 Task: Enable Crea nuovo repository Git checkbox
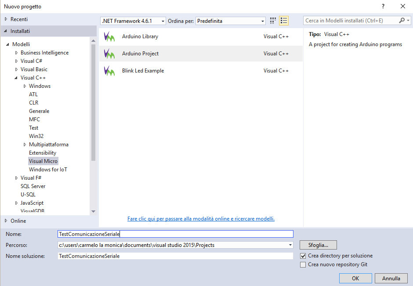303,264
